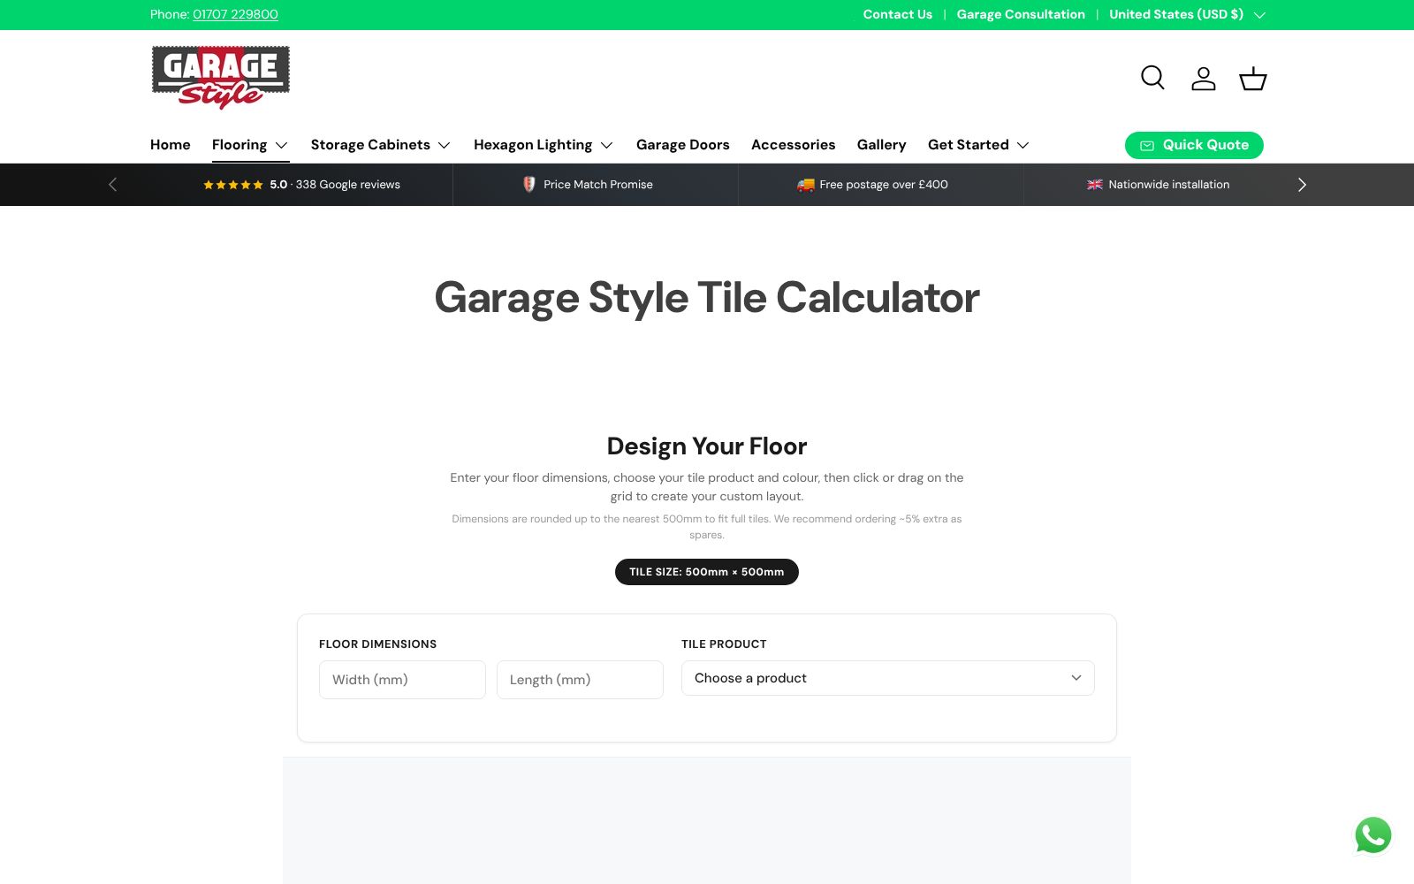Open the account login icon
Screen dimensions: 1414x884
[x=1203, y=78]
